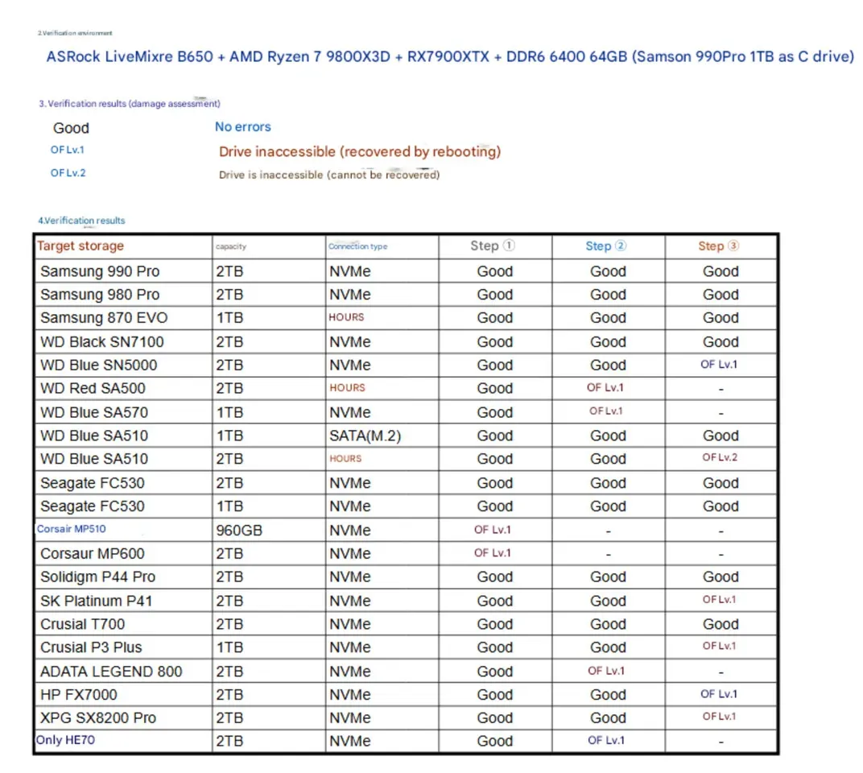
Task: Click the OF Lv.1 legend label
Action: (x=67, y=150)
